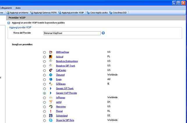The width and height of the screenshot is (187, 123).
Task: Select the nettel radio button
Action: click(44, 102)
